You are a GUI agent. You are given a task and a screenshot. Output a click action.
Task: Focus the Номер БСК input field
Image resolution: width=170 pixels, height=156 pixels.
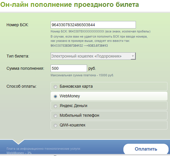93,25
